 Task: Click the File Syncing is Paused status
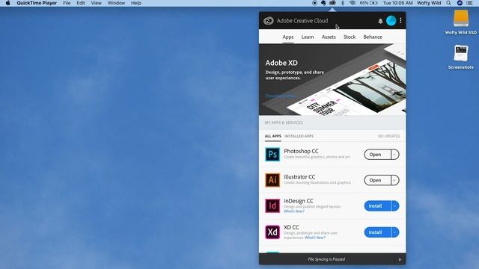pos(326,259)
